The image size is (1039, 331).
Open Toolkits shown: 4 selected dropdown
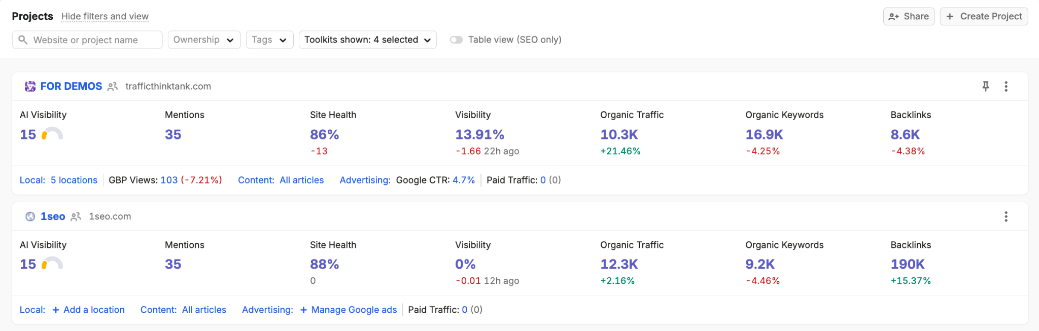[x=367, y=40]
